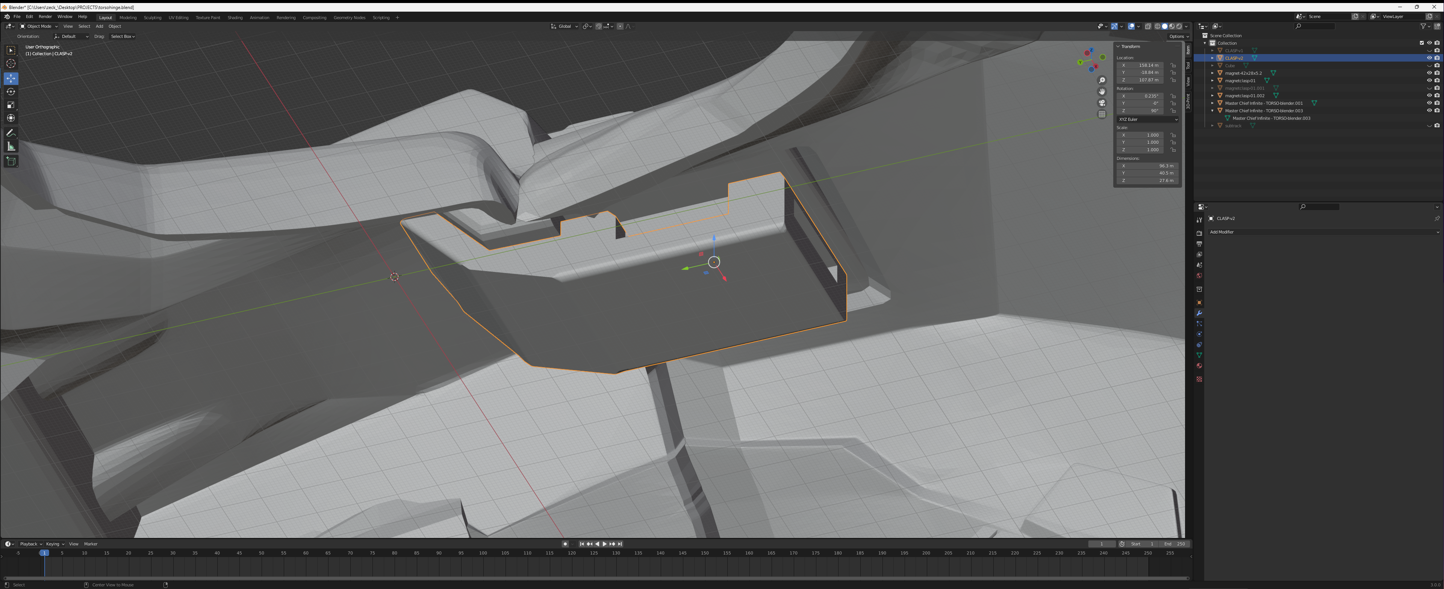The image size is (1444, 589).
Task: Click the Options button in viewport header
Action: pos(1178,36)
